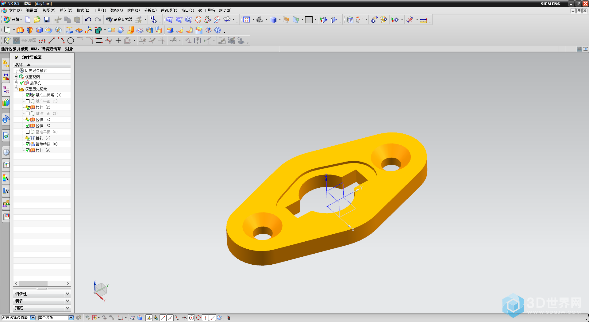Open the Reuse Library books sidebar tab

[6, 103]
